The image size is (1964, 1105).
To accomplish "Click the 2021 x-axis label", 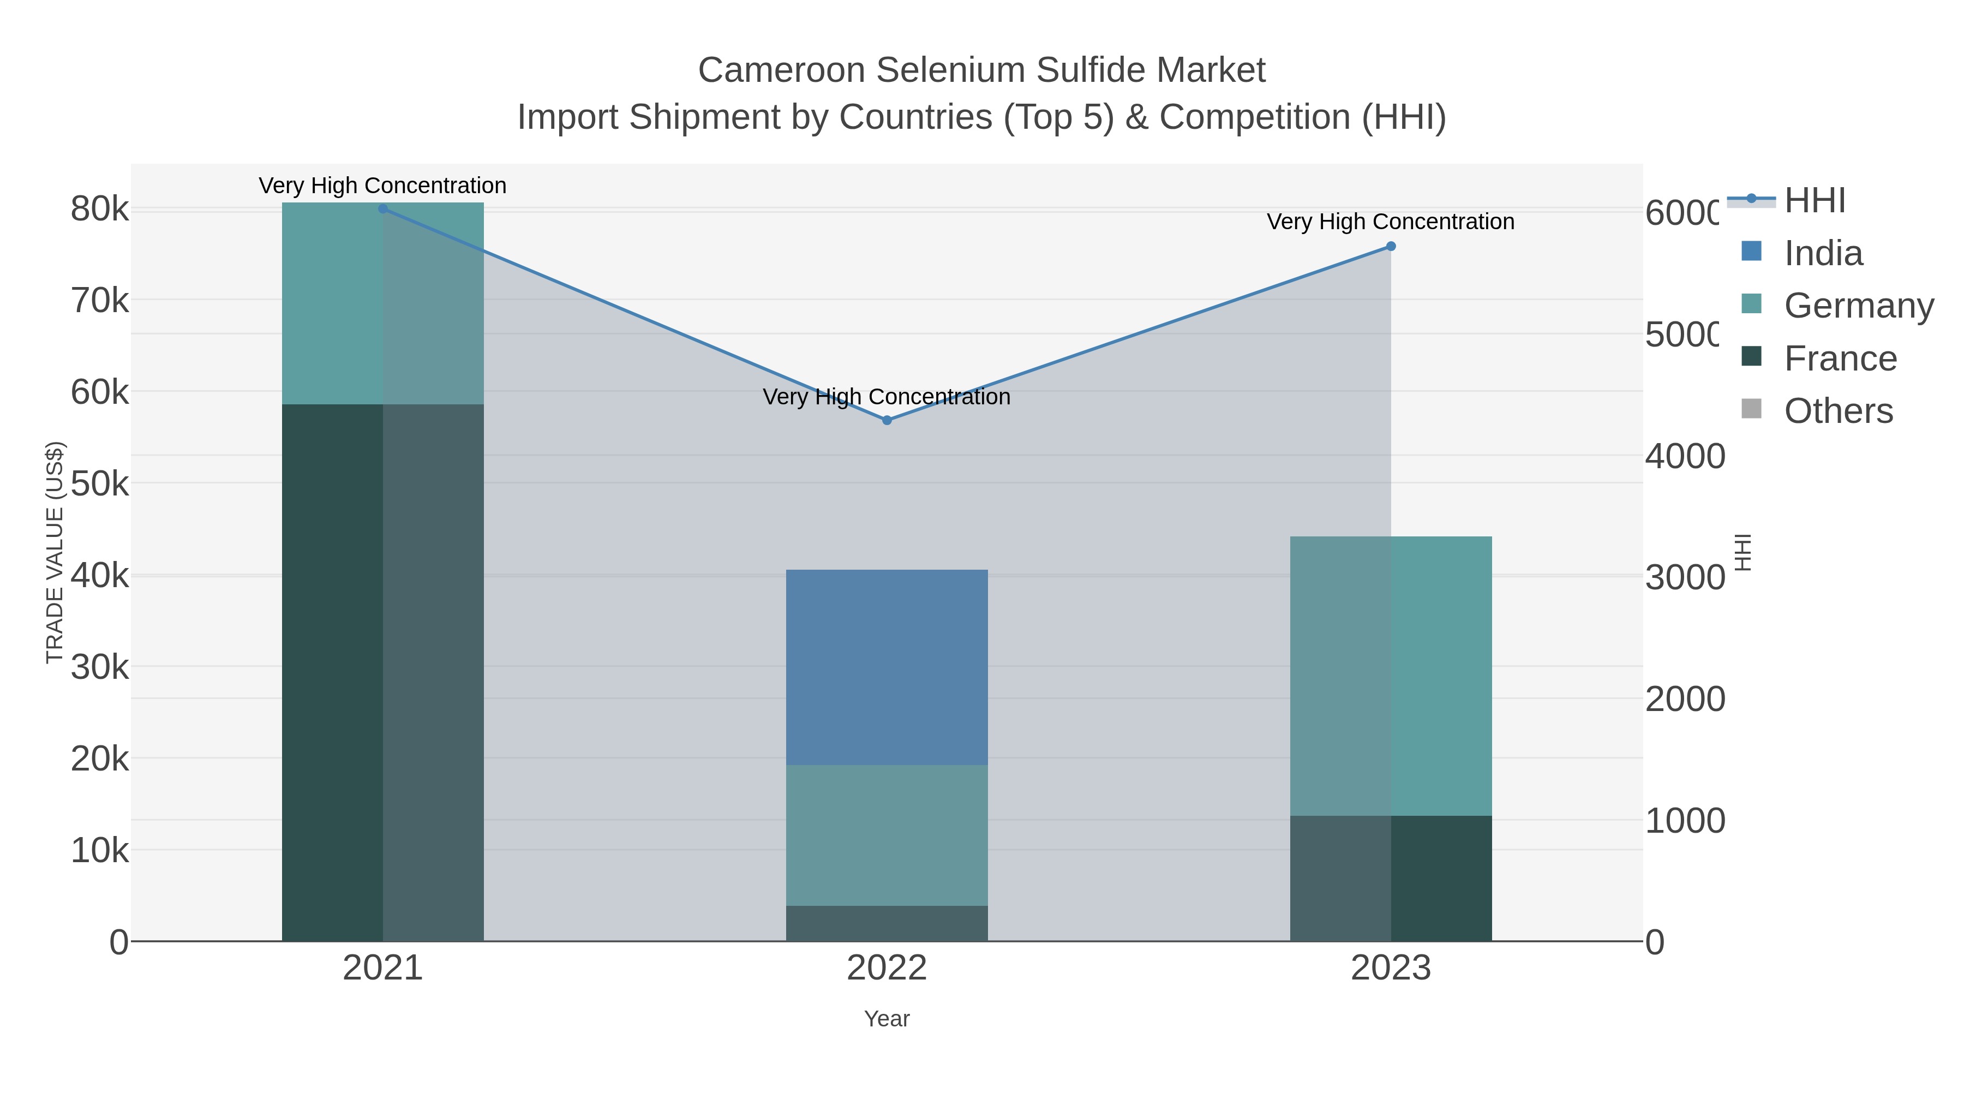I will 383,969.
